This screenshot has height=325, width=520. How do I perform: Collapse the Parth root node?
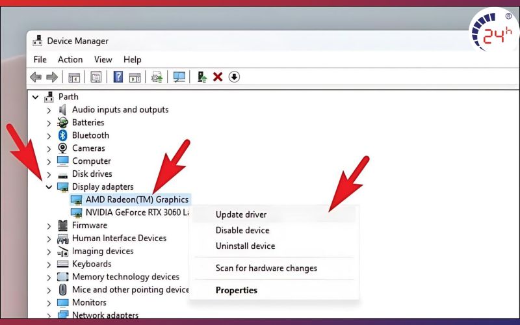(x=35, y=97)
